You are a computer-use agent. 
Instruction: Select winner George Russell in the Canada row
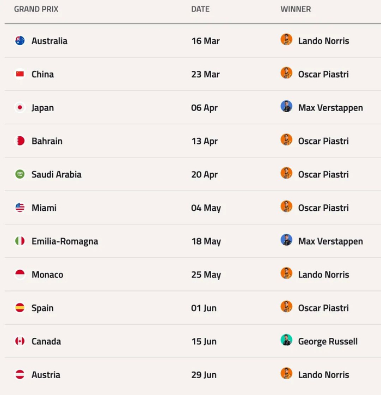(328, 342)
